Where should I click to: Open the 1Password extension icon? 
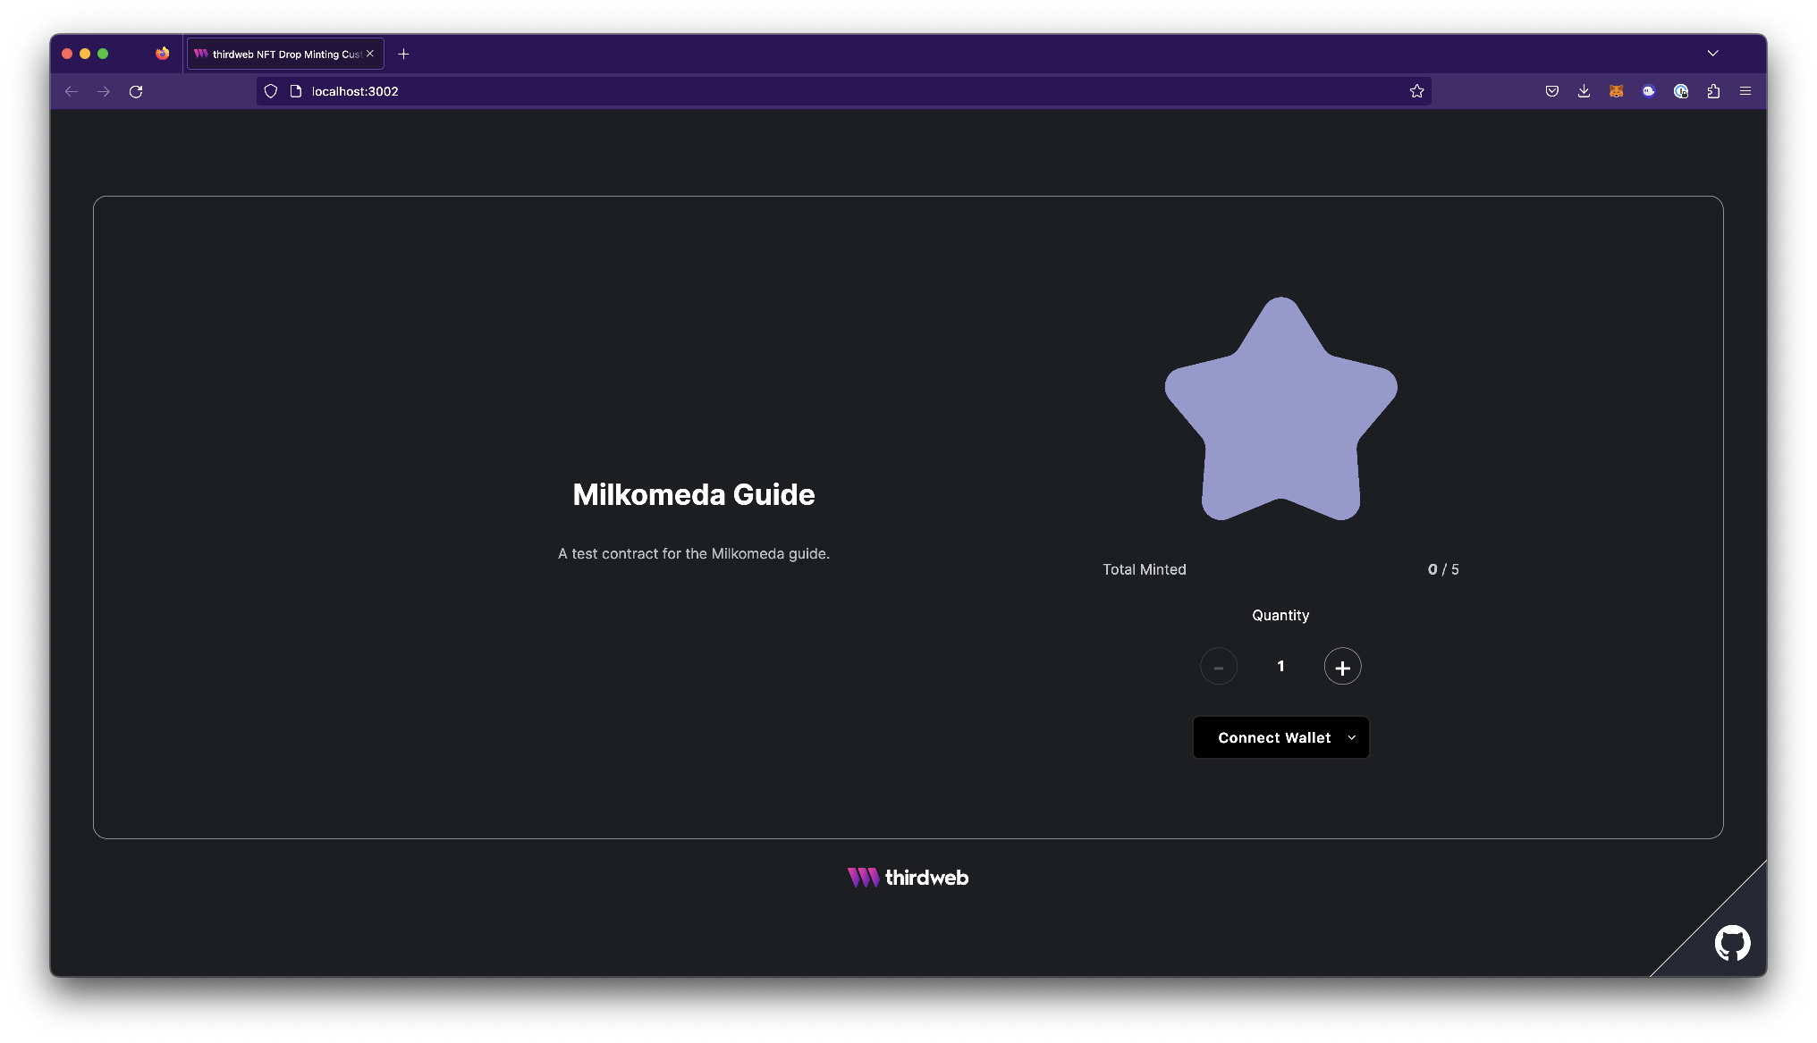[1681, 91]
